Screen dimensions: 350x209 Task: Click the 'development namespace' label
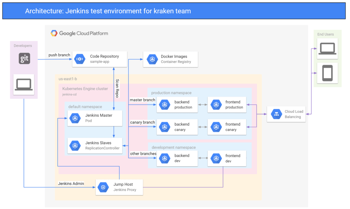(174, 147)
